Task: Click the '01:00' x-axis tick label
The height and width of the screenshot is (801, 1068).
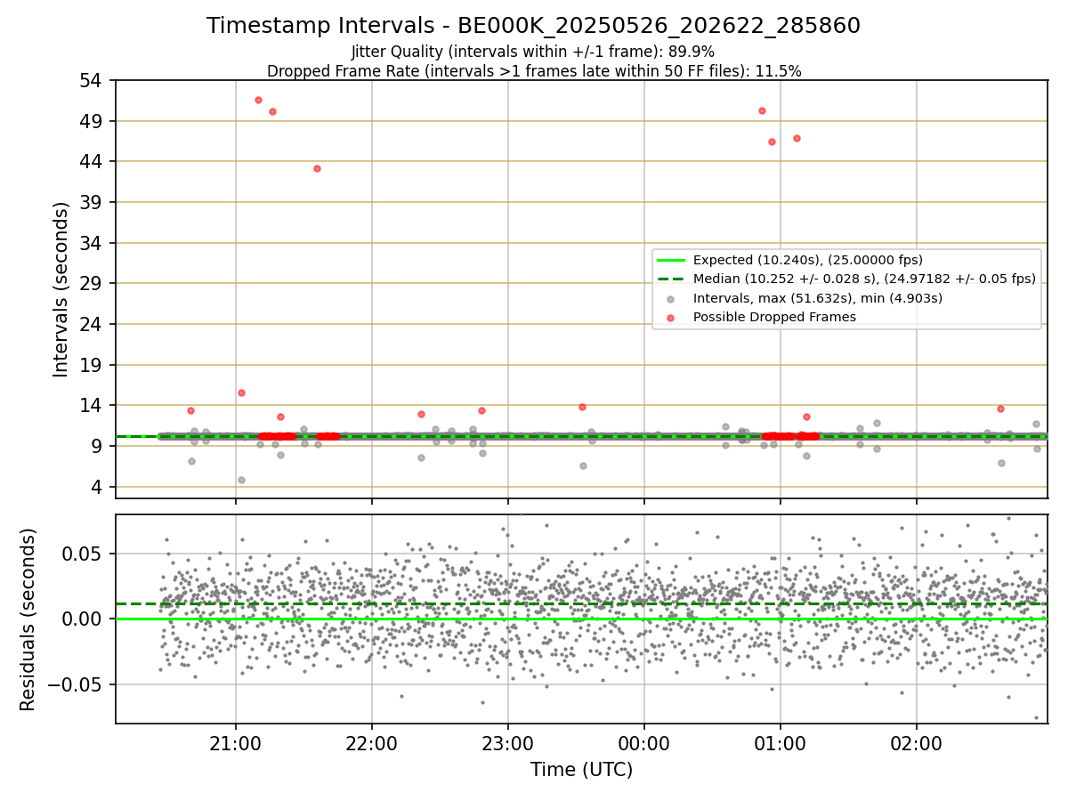Action: [x=780, y=742]
